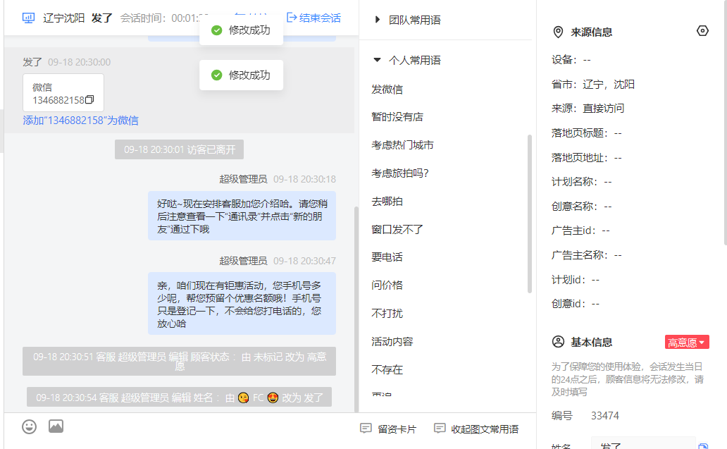Screen dimensions: 727x449
Task: Select the quick phrase 不打扰
Action: [387, 314]
